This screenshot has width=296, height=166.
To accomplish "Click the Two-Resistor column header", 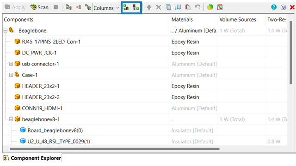I will 277,19.
